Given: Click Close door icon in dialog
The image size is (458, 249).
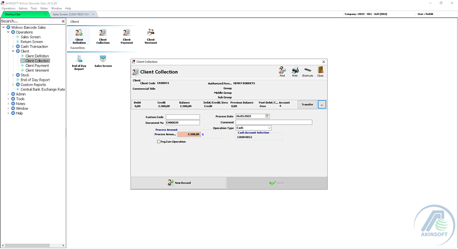Looking at the screenshot, I should pyautogui.click(x=320, y=72).
